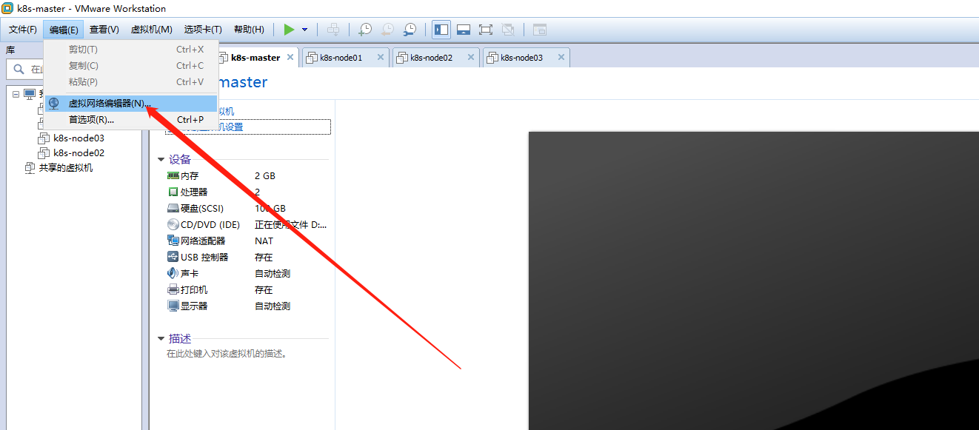Choose 粘贴(P) from the edit menu
Viewport: 979px width, 430px height.
click(131, 82)
